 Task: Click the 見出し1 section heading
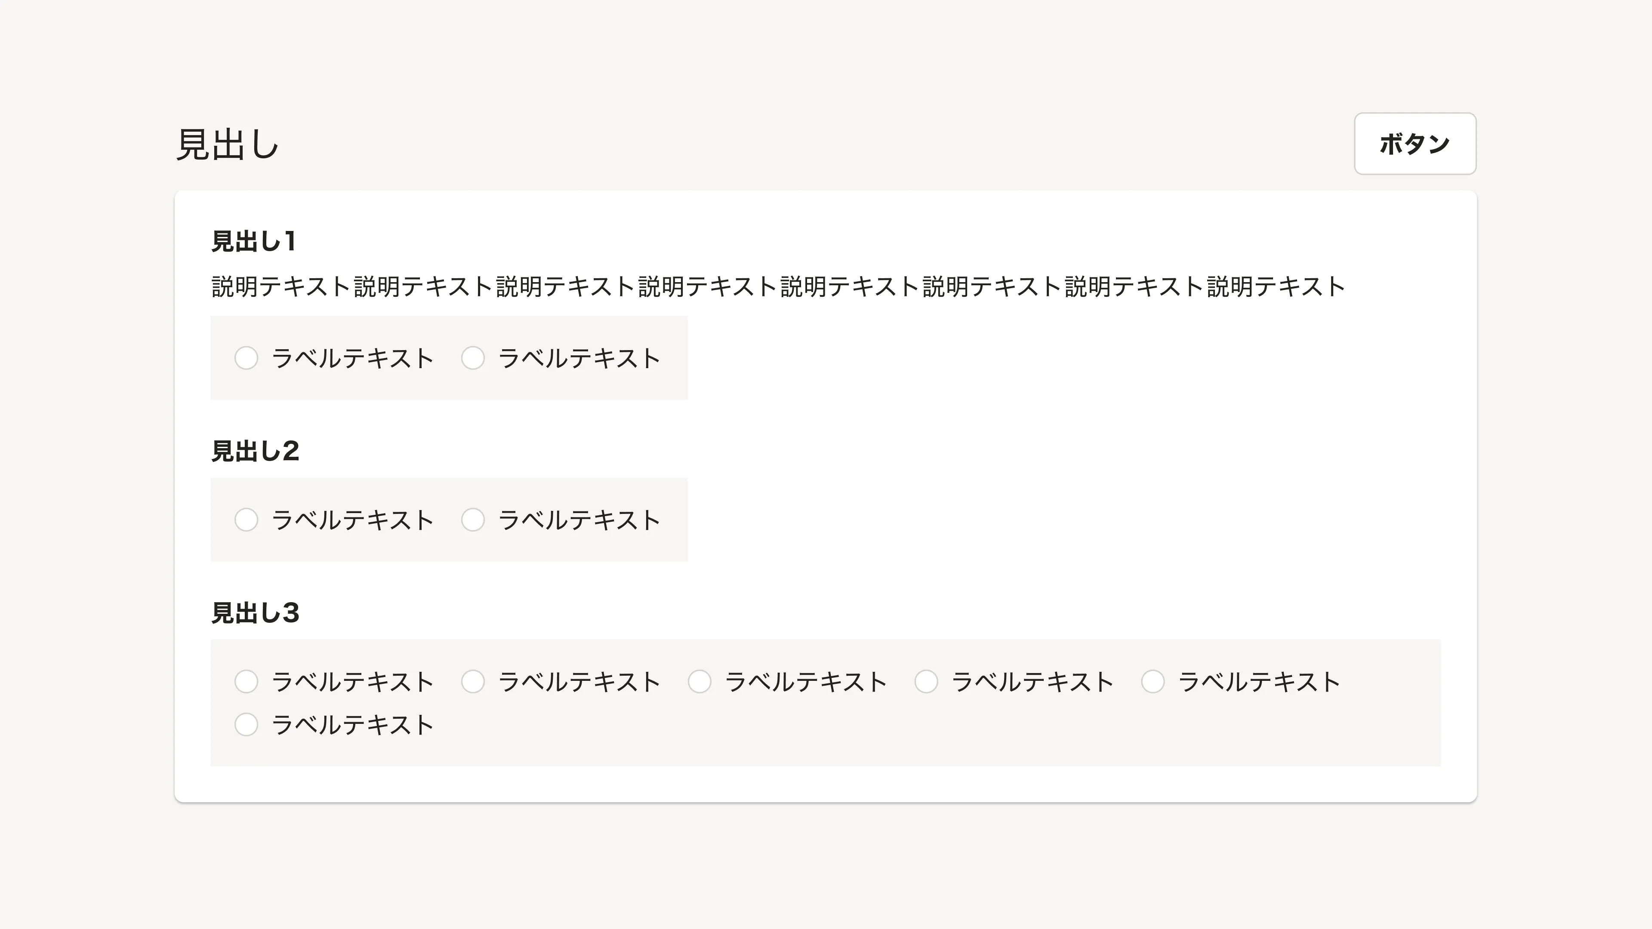(x=254, y=242)
